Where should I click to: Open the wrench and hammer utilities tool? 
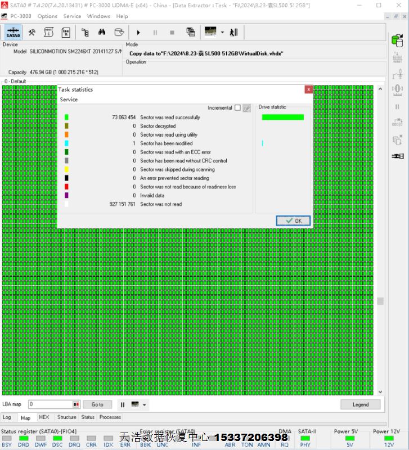tap(32, 32)
